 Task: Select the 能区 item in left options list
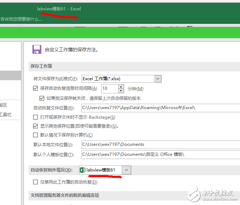pos(4,105)
